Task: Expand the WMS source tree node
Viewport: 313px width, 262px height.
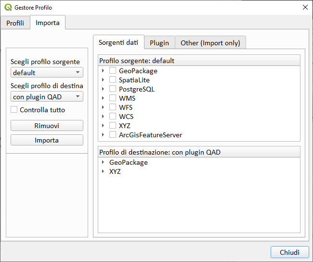Action: (103, 98)
